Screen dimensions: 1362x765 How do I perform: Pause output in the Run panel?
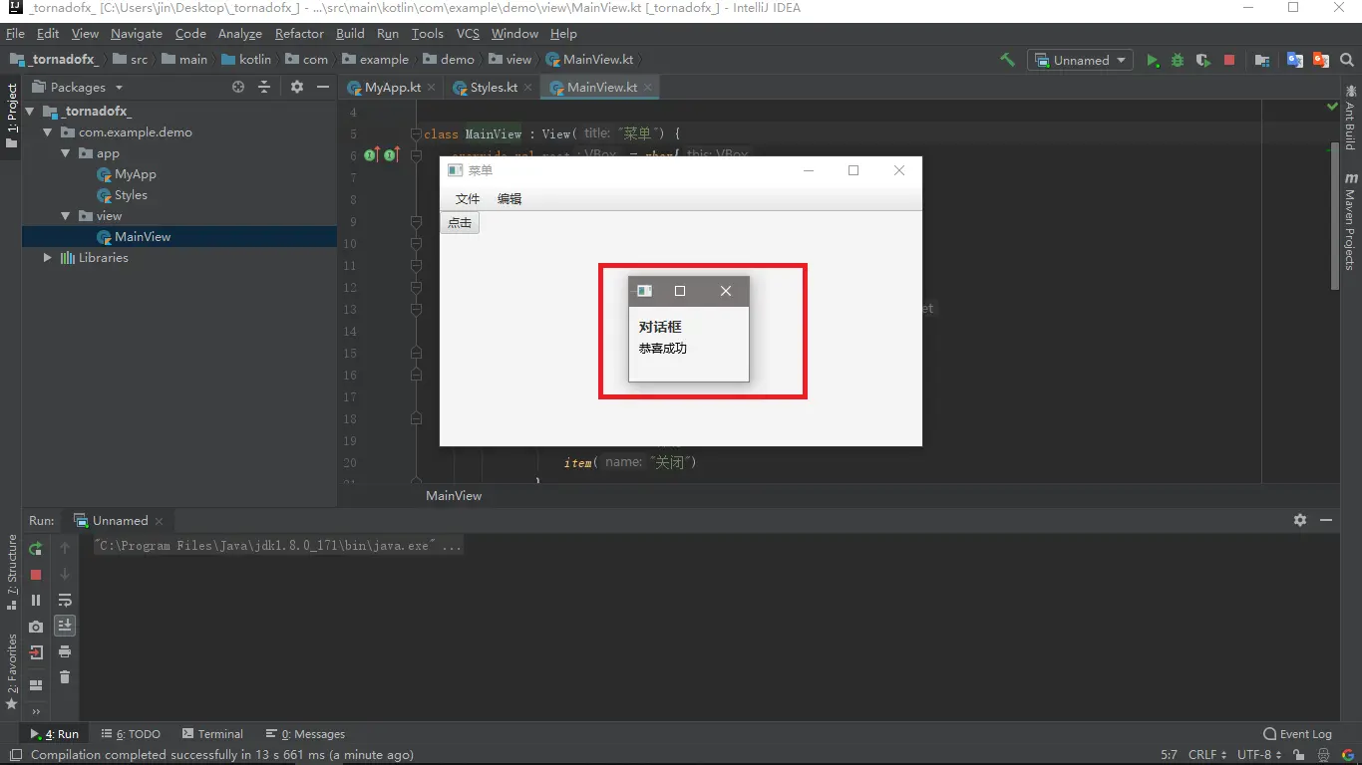(x=36, y=601)
